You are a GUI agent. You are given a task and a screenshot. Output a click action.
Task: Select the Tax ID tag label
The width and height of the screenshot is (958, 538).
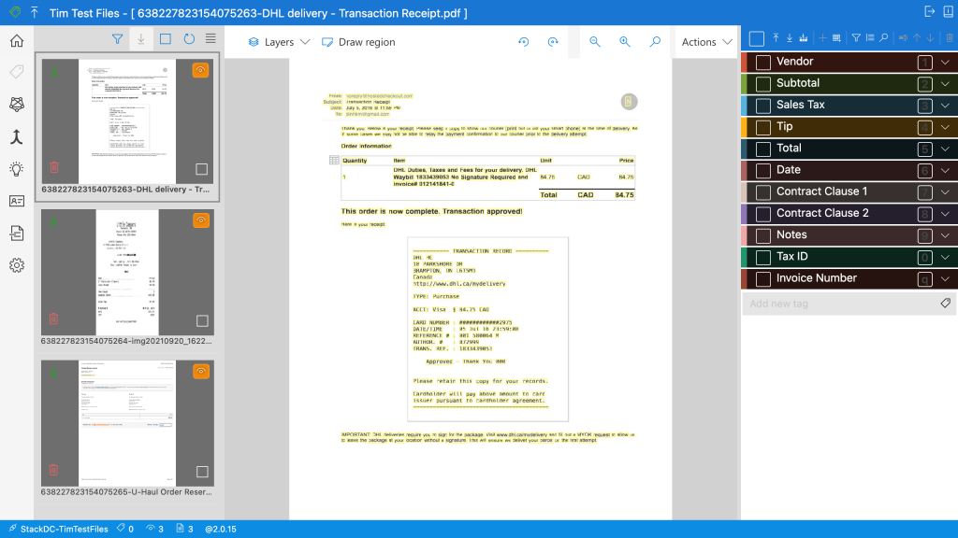[x=791, y=256]
